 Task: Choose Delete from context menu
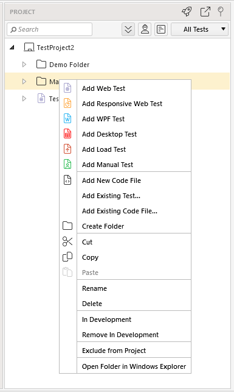point(134,304)
